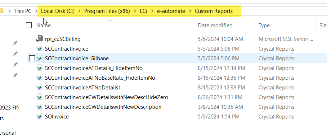Image resolution: width=327 pixels, height=135 pixels.
Task: Click the SCContractInvoiceATDetails_HideItemNo file icon
Action: [x=39, y=68]
